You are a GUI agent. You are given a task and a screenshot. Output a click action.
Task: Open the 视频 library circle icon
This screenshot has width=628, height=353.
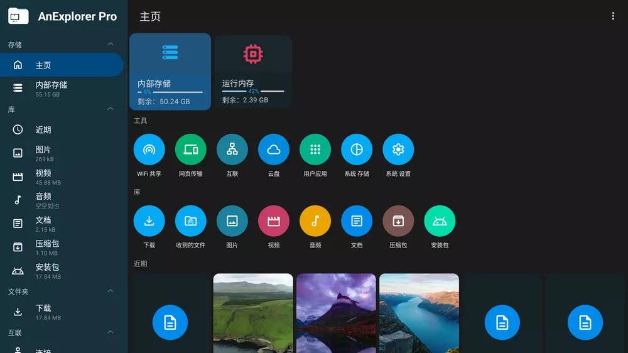pos(274,220)
